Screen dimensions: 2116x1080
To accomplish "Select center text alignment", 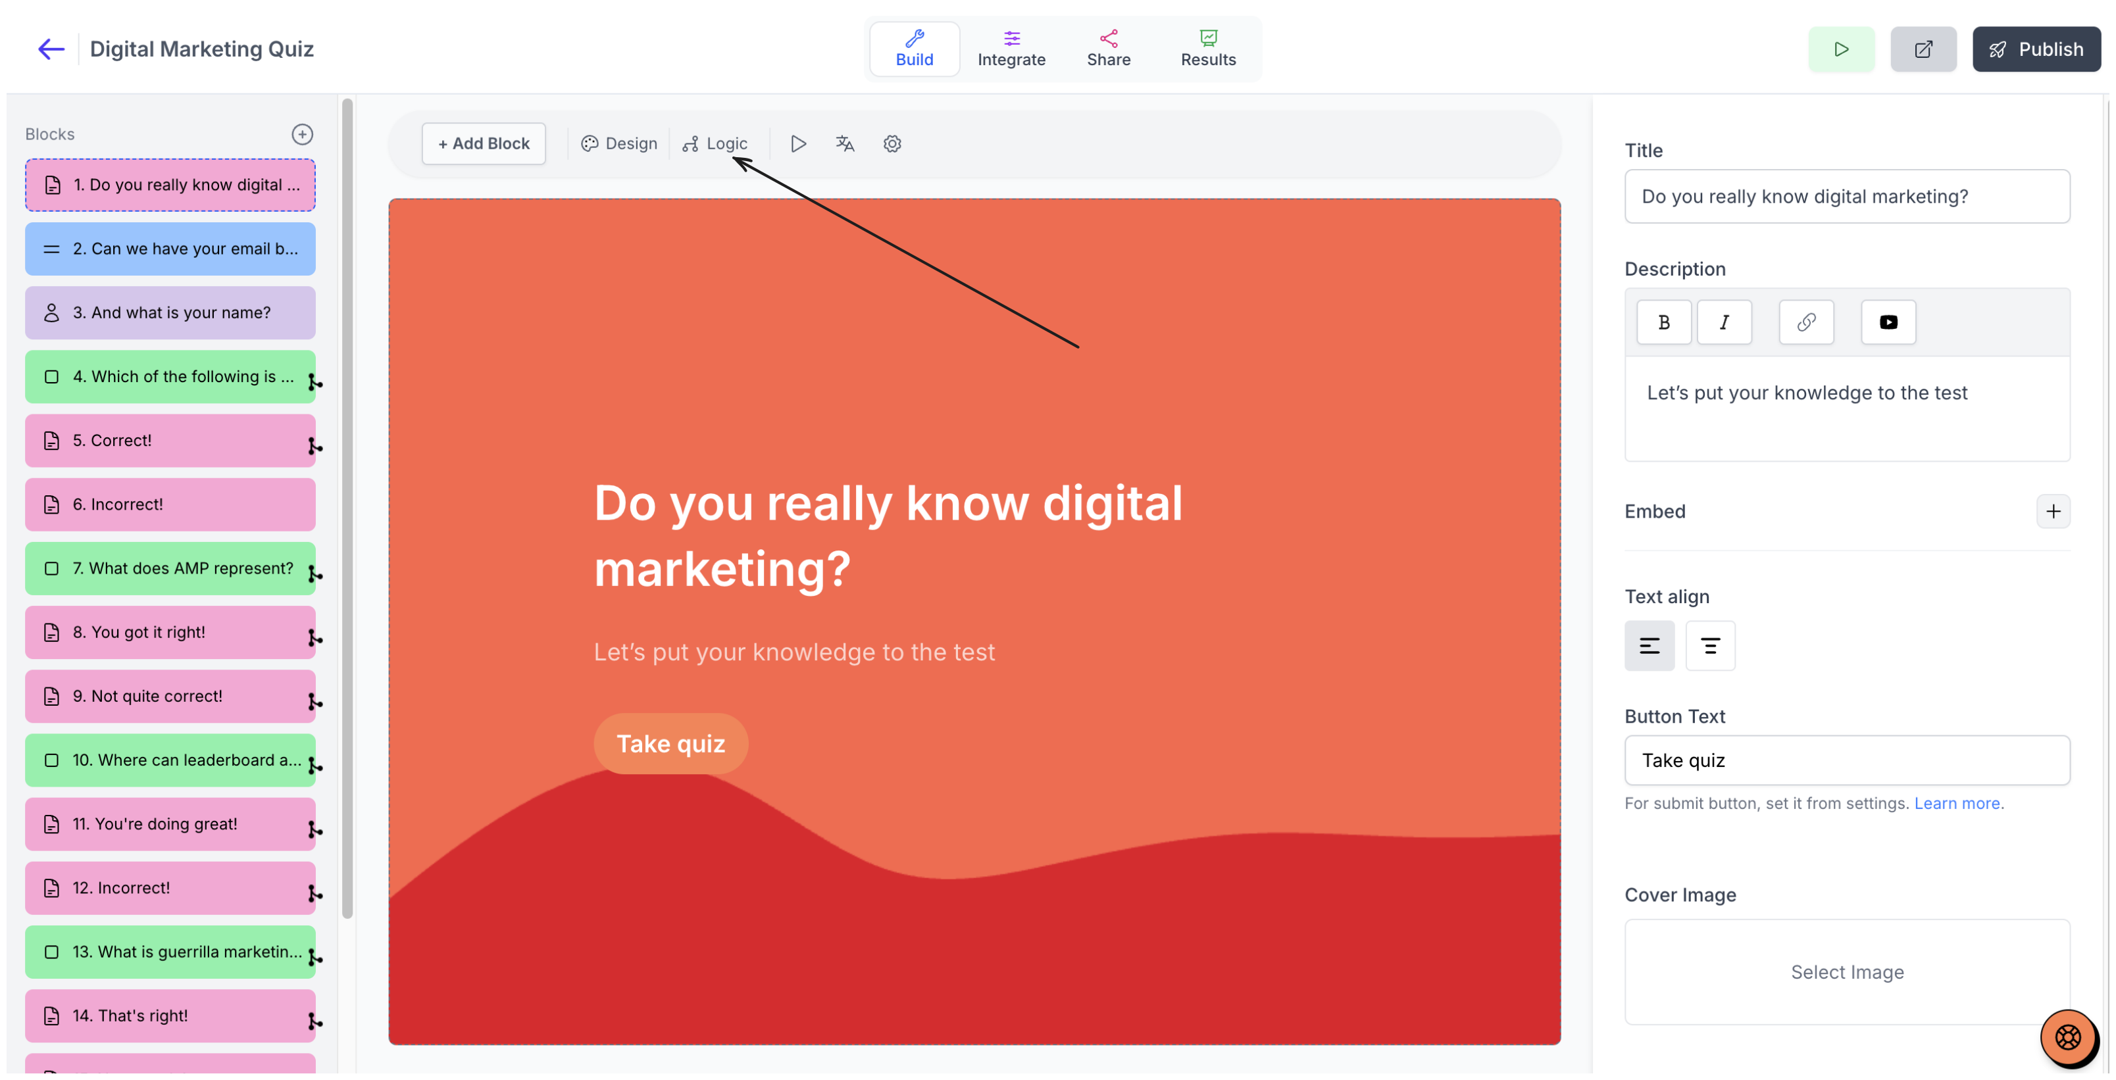I will [x=1710, y=645].
